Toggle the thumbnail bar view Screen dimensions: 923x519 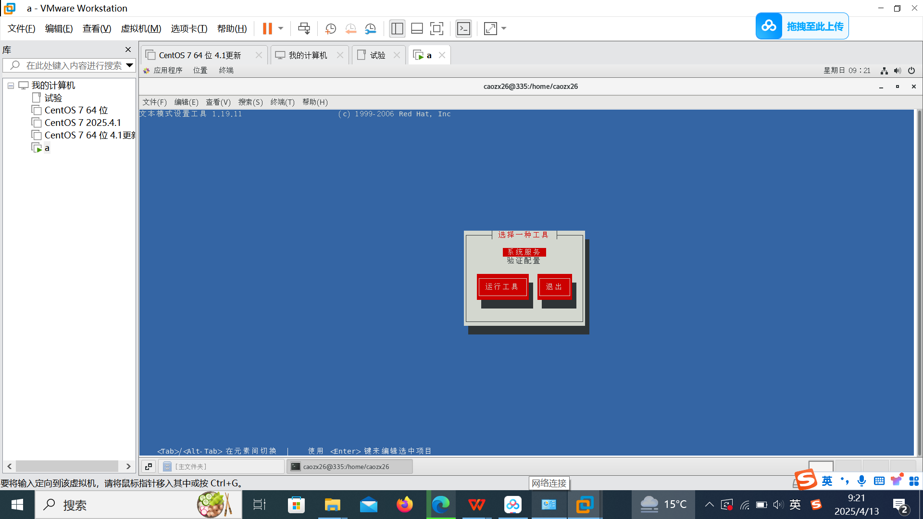tap(417, 28)
